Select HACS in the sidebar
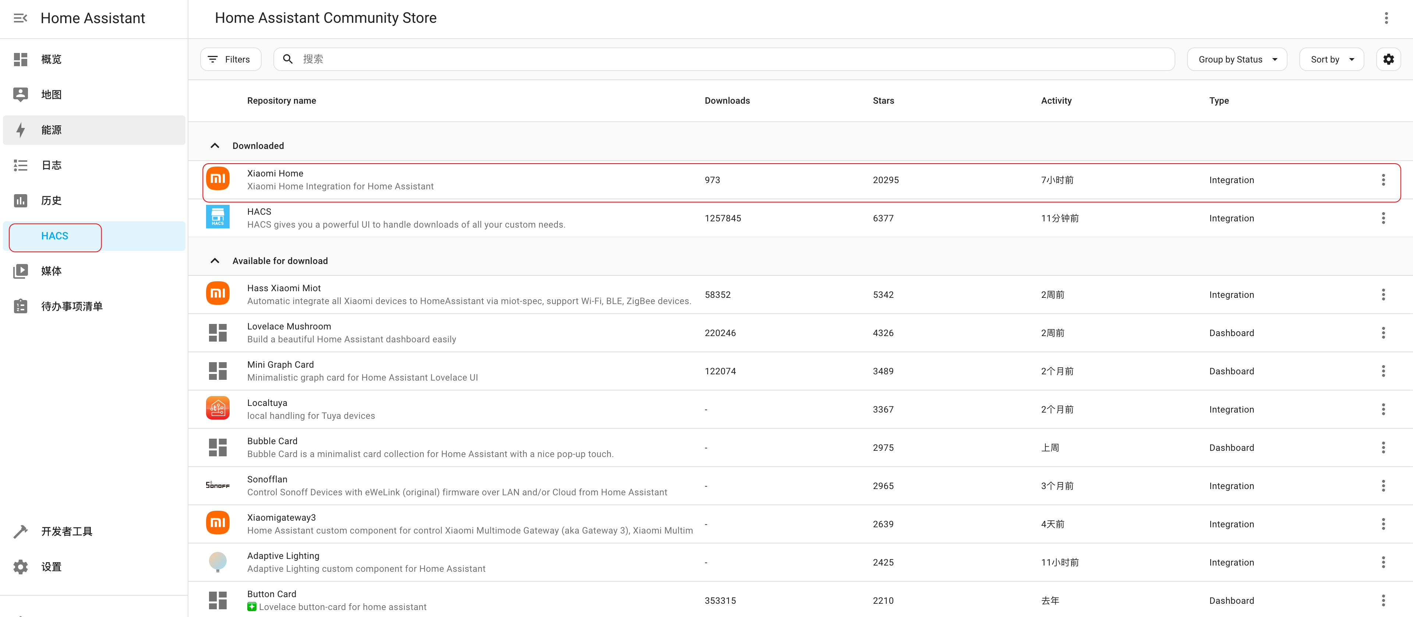The width and height of the screenshot is (1413, 617). click(94, 236)
